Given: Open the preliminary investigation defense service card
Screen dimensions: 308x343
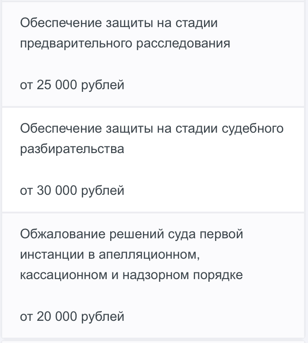Looking at the screenshot, I should [153, 54].
